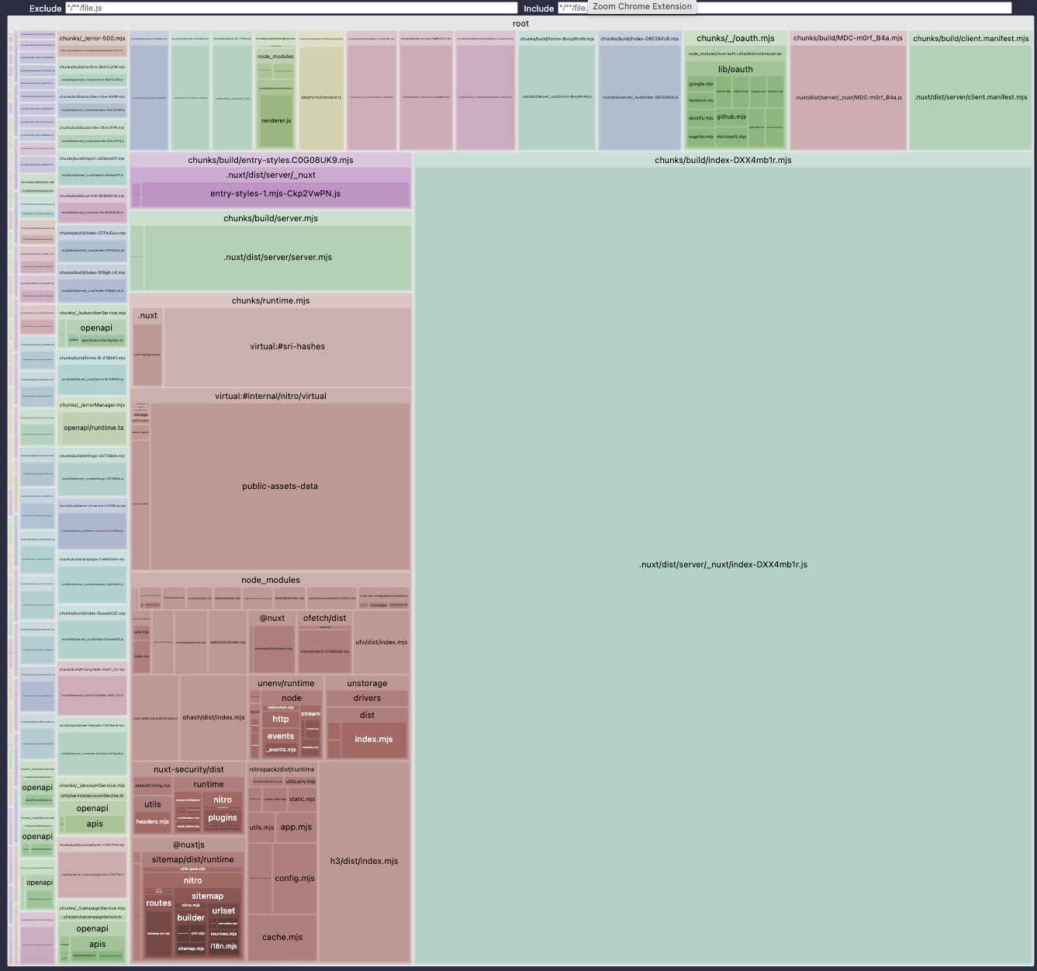Select the ofetch/dist node
Image resolution: width=1037 pixels, height=971 pixels.
coord(325,619)
